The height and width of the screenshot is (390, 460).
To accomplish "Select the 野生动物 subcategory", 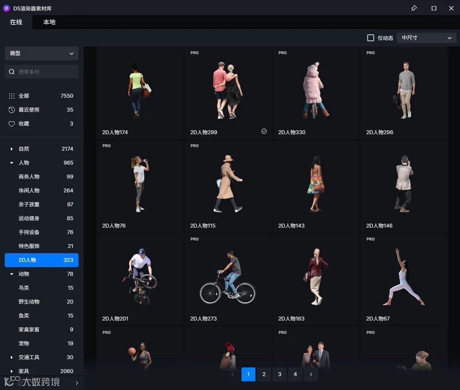I will point(42,302).
